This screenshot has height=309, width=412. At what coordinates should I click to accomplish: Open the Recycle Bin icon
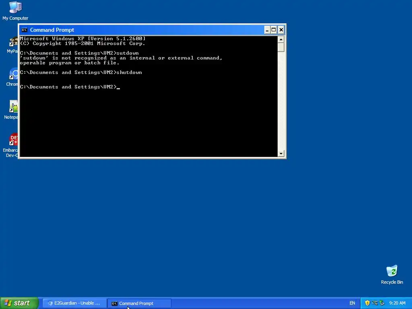392,275
